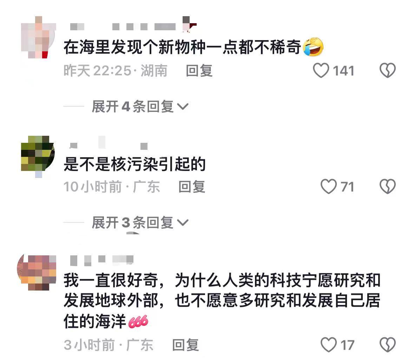
Task: Like the ocean research comment with 17 likes
Action: click(x=328, y=345)
